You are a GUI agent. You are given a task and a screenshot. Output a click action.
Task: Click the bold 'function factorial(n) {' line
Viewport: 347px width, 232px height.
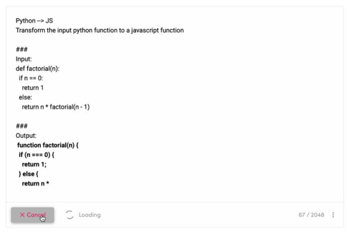point(48,145)
